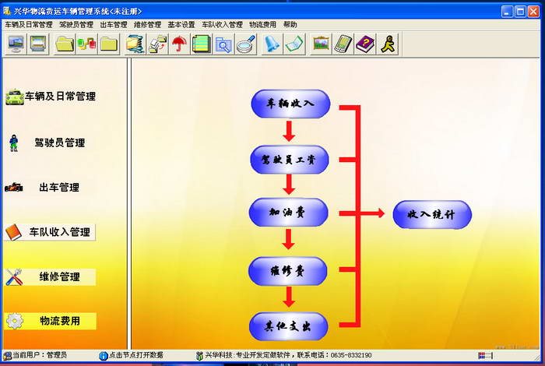Click the blue info icon in status bar

coord(104,356)
